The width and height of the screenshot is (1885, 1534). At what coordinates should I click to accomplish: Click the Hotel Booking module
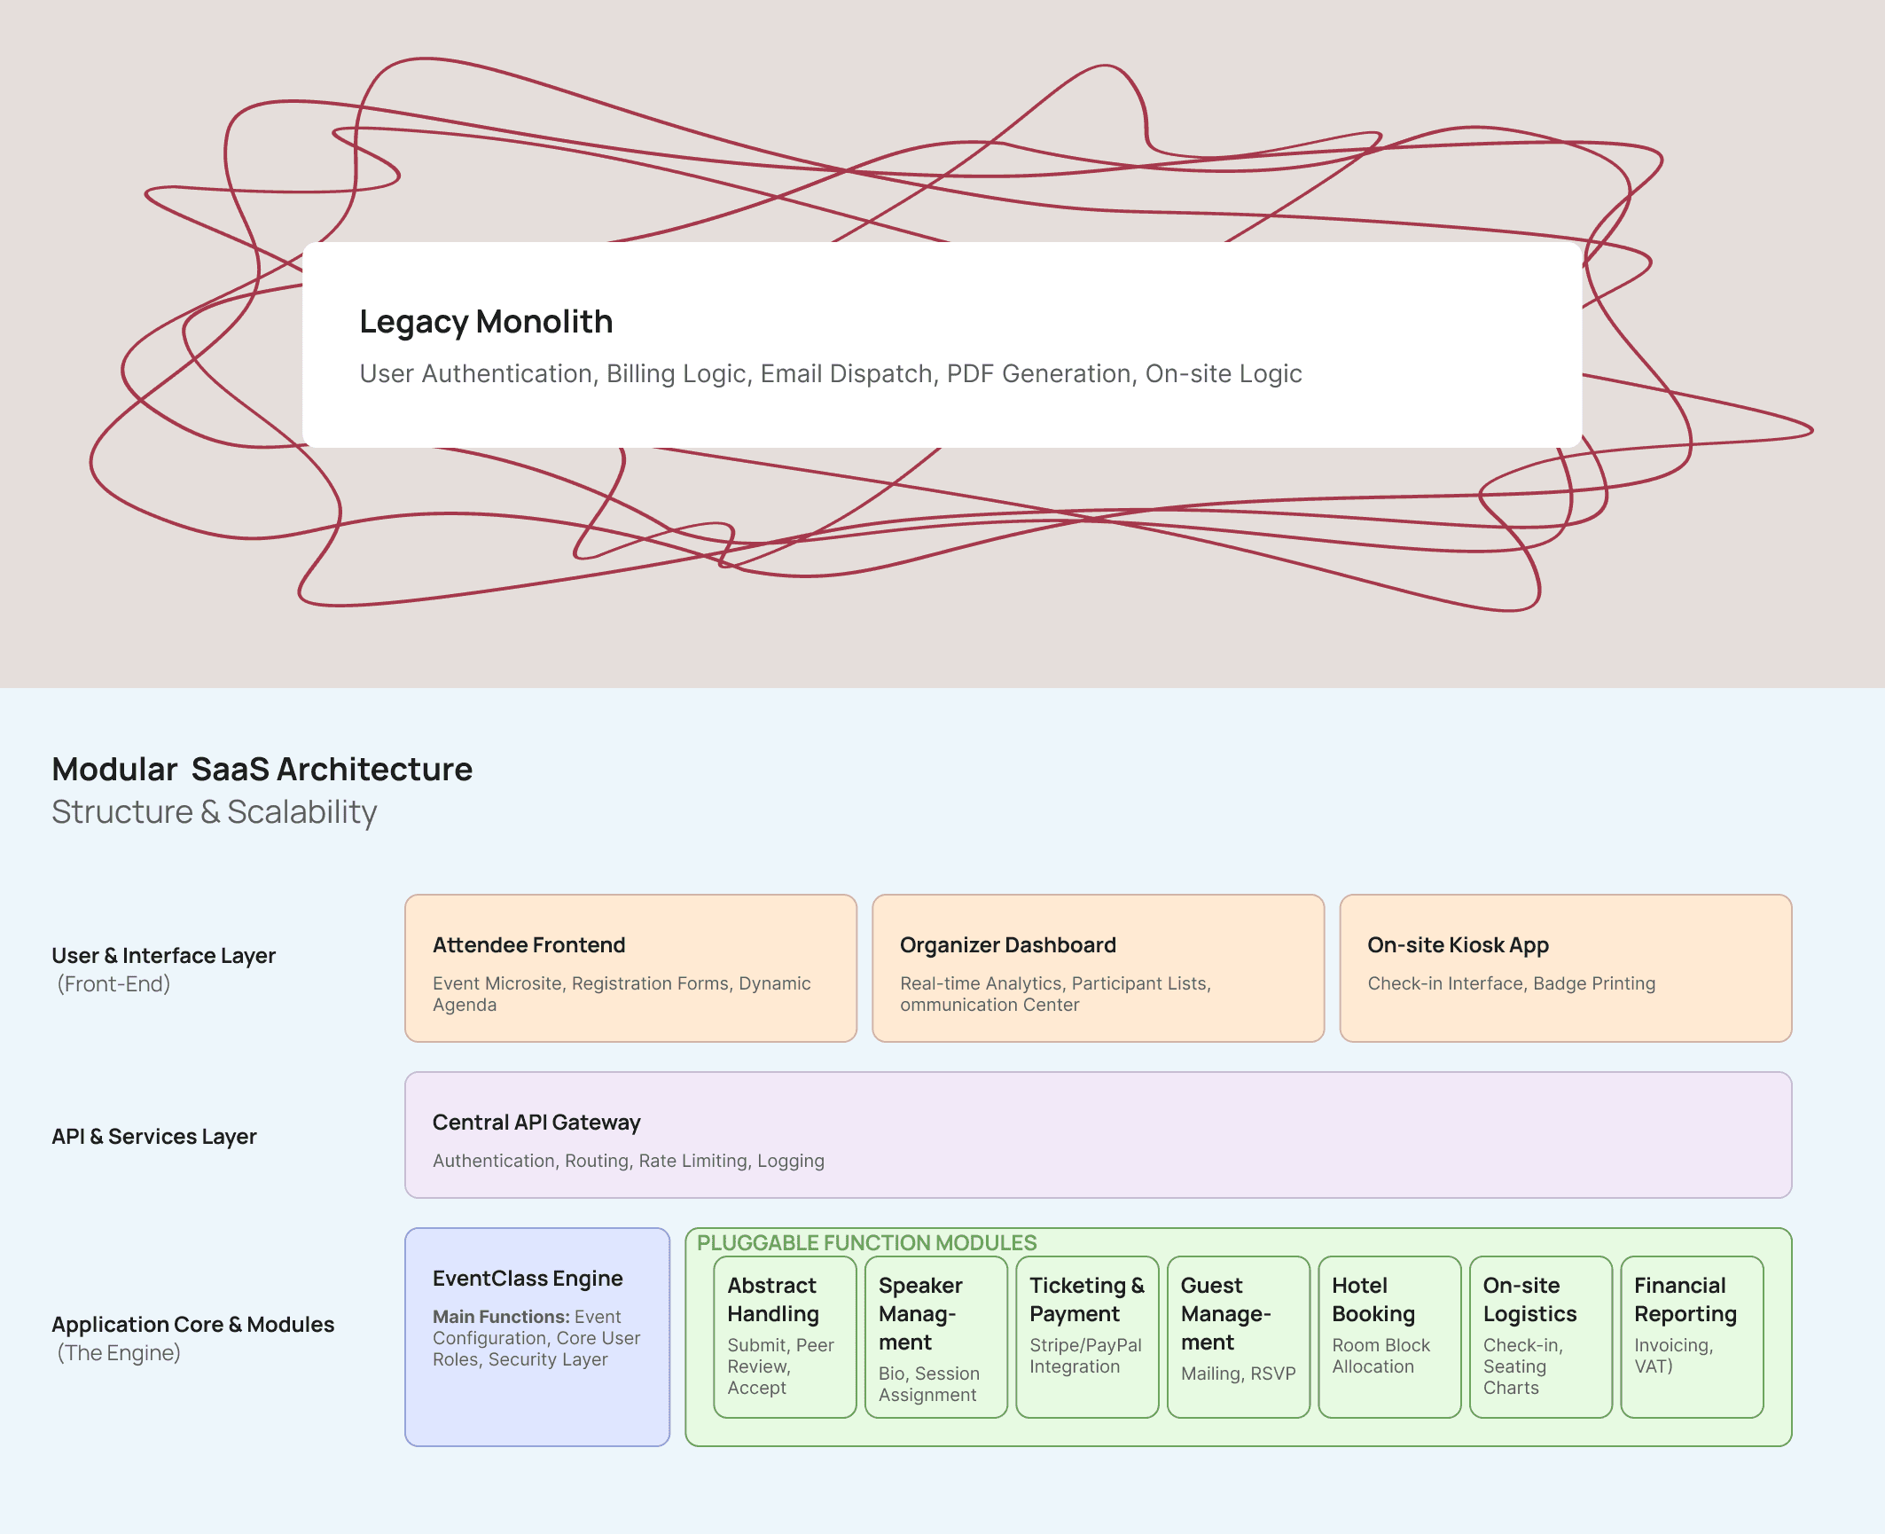[1389, 1336]
